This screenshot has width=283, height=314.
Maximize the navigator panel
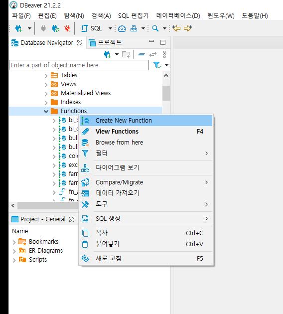(163, 42)
